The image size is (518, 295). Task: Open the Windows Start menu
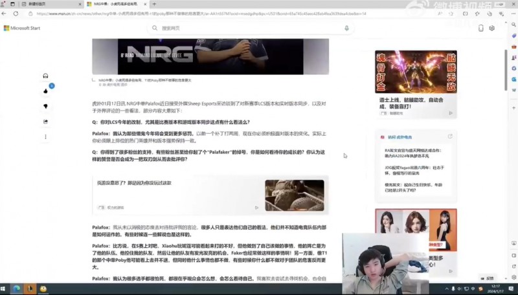coord(3,289)
